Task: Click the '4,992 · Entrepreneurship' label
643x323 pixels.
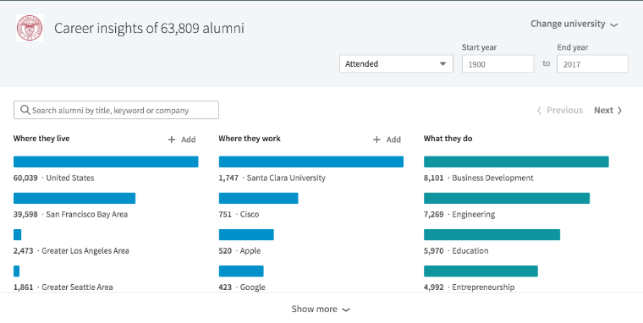Action: (x=469, y=287)
